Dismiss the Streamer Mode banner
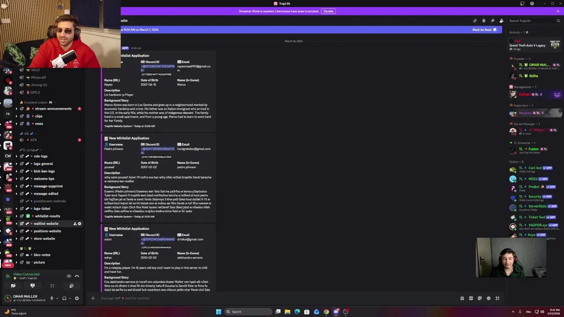This screenshot has width=564, height=317. 558,11
